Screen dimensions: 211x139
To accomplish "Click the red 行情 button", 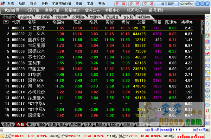I will point(120,4).
